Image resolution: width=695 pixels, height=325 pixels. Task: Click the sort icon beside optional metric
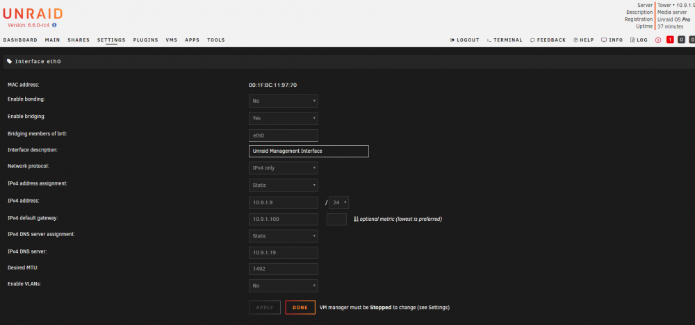[x=356, y=219]
